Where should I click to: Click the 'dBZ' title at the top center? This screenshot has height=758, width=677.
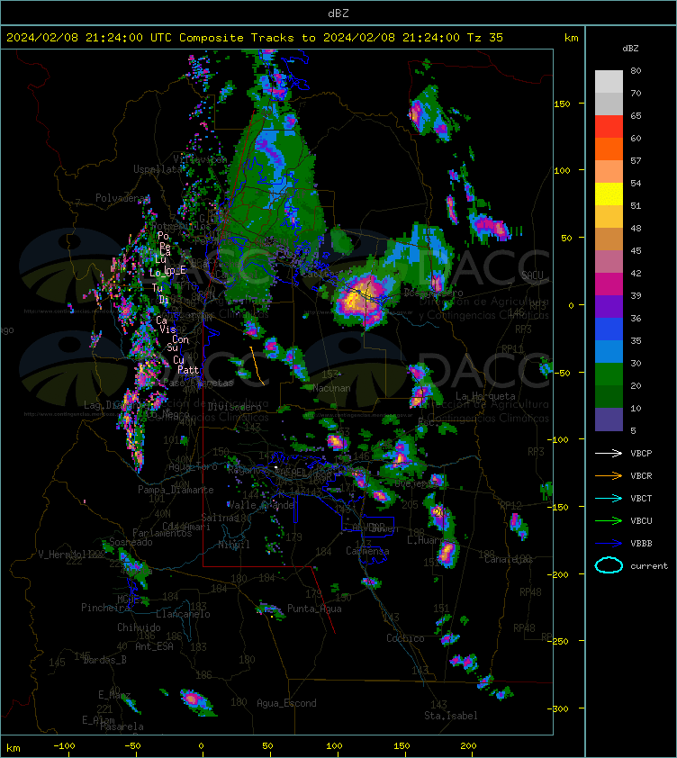[338, 14]
